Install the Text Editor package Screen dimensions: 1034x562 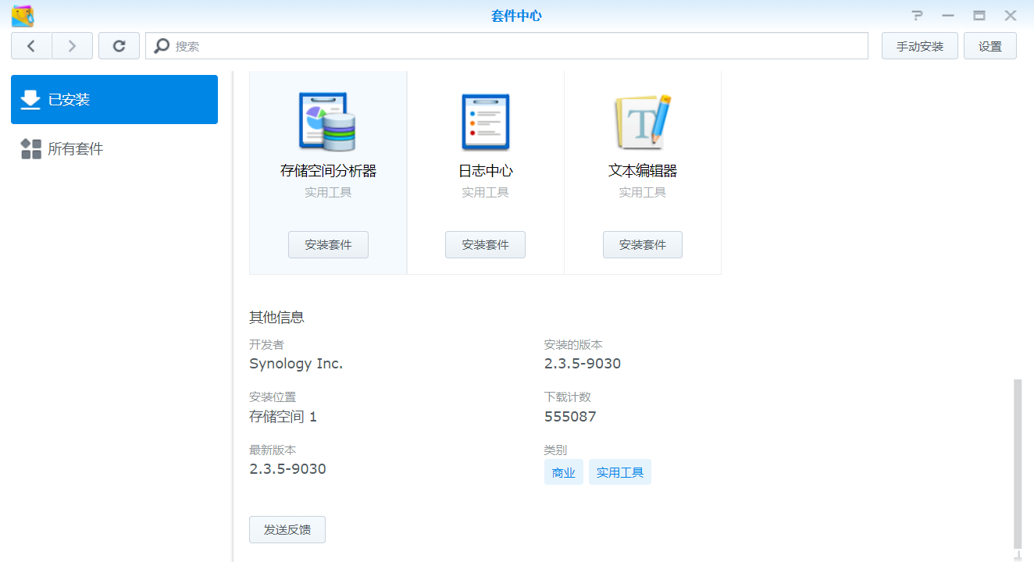click(x=642, y=245)
